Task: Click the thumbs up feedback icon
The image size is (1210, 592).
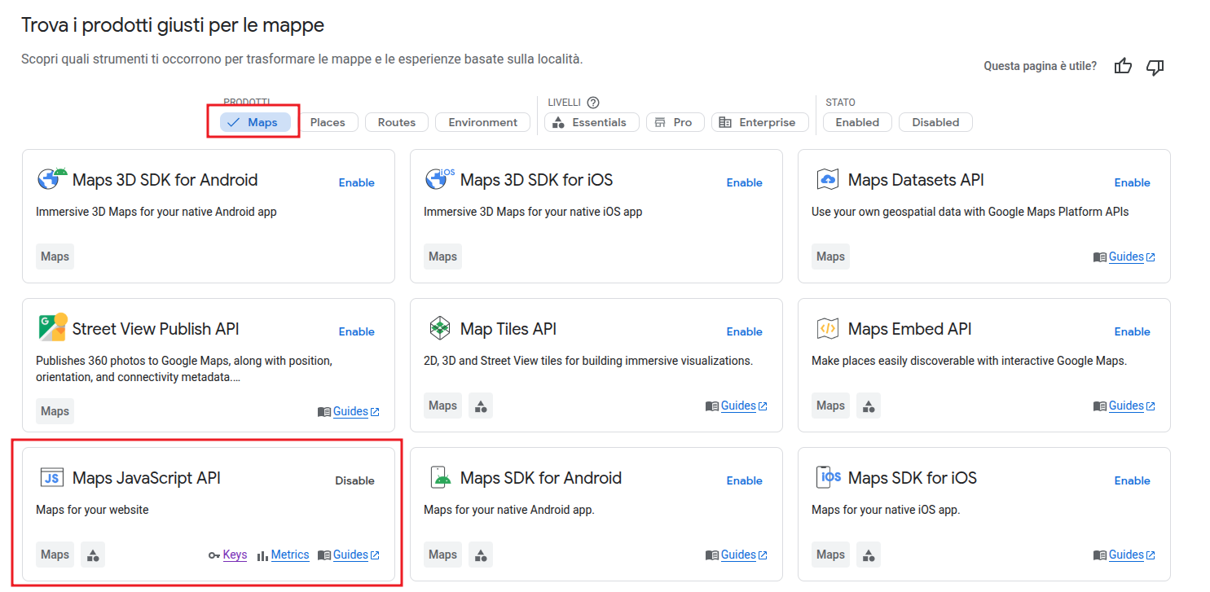Action: (1123, 66)
